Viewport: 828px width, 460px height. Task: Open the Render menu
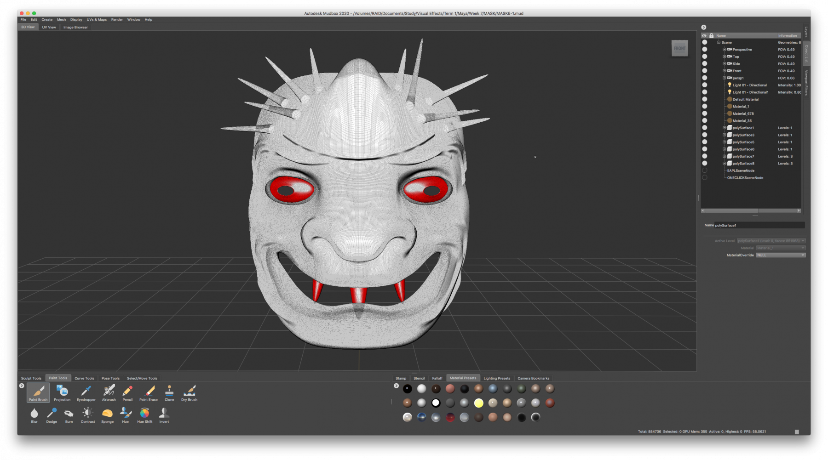coord(117,20)
